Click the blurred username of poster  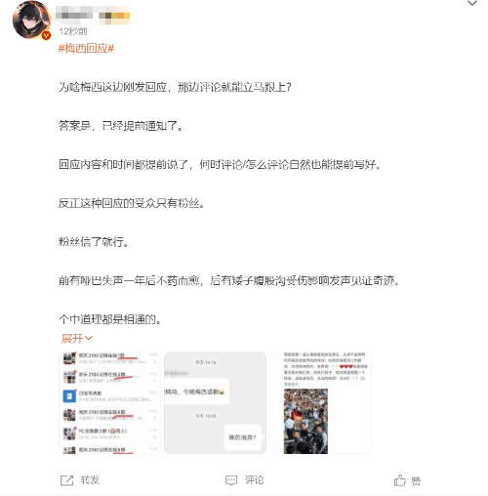[x=74, y=15]
